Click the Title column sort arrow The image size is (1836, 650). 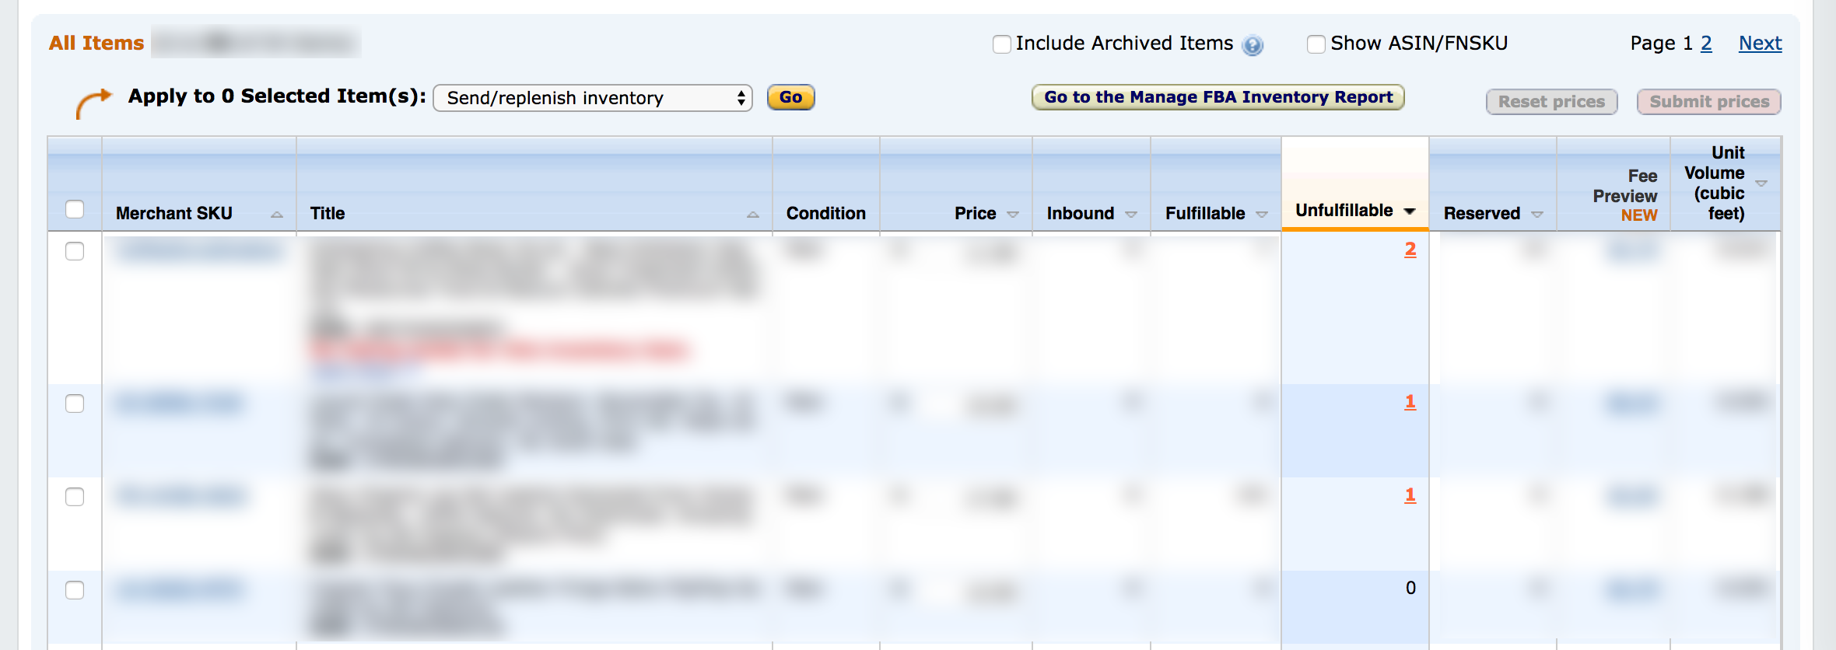pyautogui.click(x=752, y=215)
